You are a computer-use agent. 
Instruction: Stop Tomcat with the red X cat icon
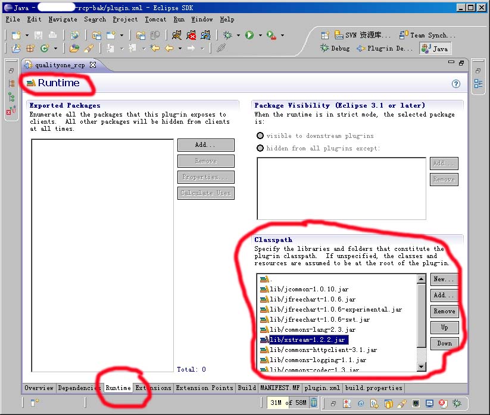coord(191,35)
